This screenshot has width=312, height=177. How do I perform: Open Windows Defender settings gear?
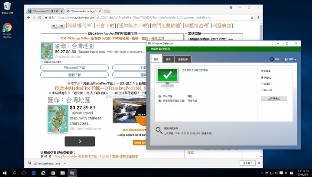coord(272,59)
